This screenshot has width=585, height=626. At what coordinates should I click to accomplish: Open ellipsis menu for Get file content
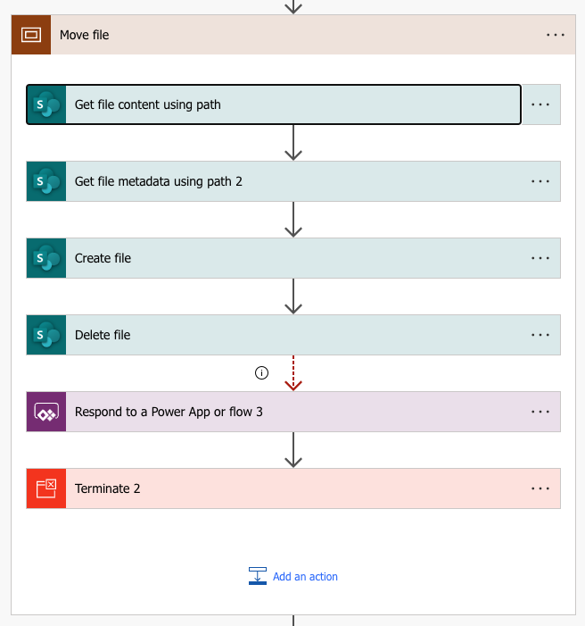[540, 104]
